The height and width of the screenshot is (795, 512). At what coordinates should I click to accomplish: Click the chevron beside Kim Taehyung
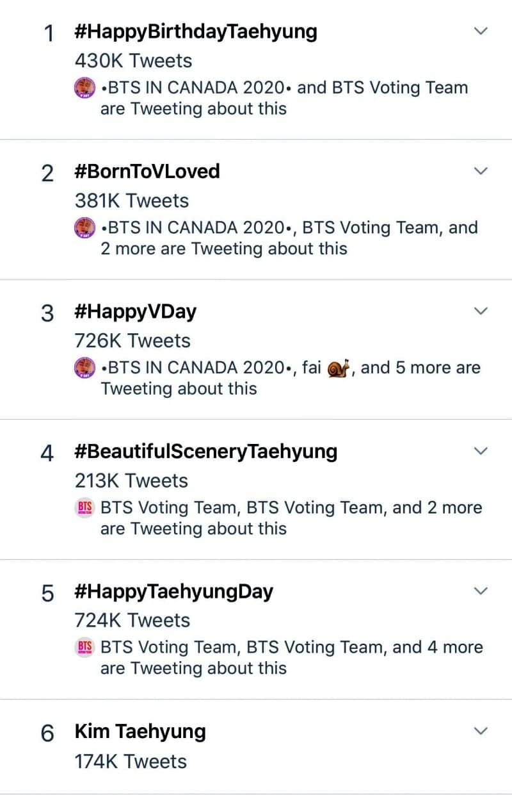point(480,730)
